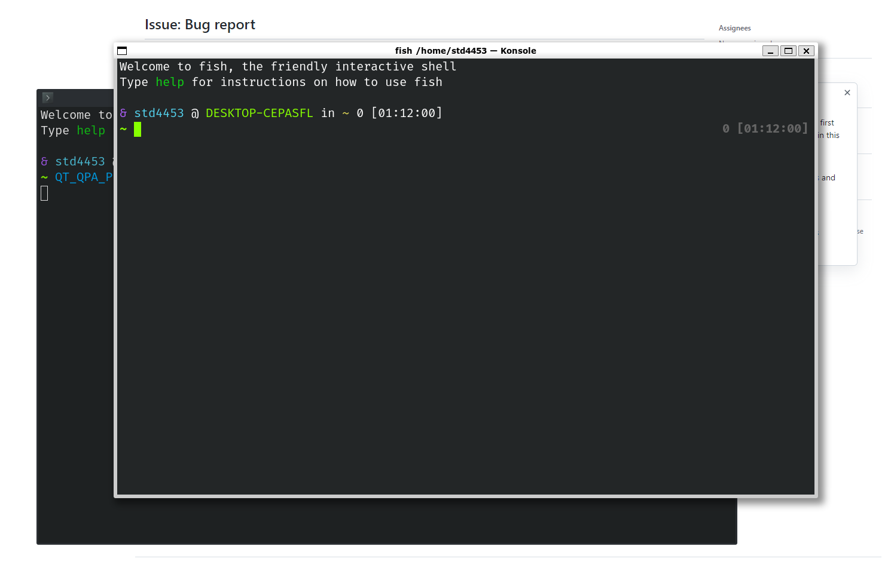The width and height of the screenshot is (894, 574).
Task: Click the right-side timestamp 0 [01:12:00]
Action: (764, 128)
